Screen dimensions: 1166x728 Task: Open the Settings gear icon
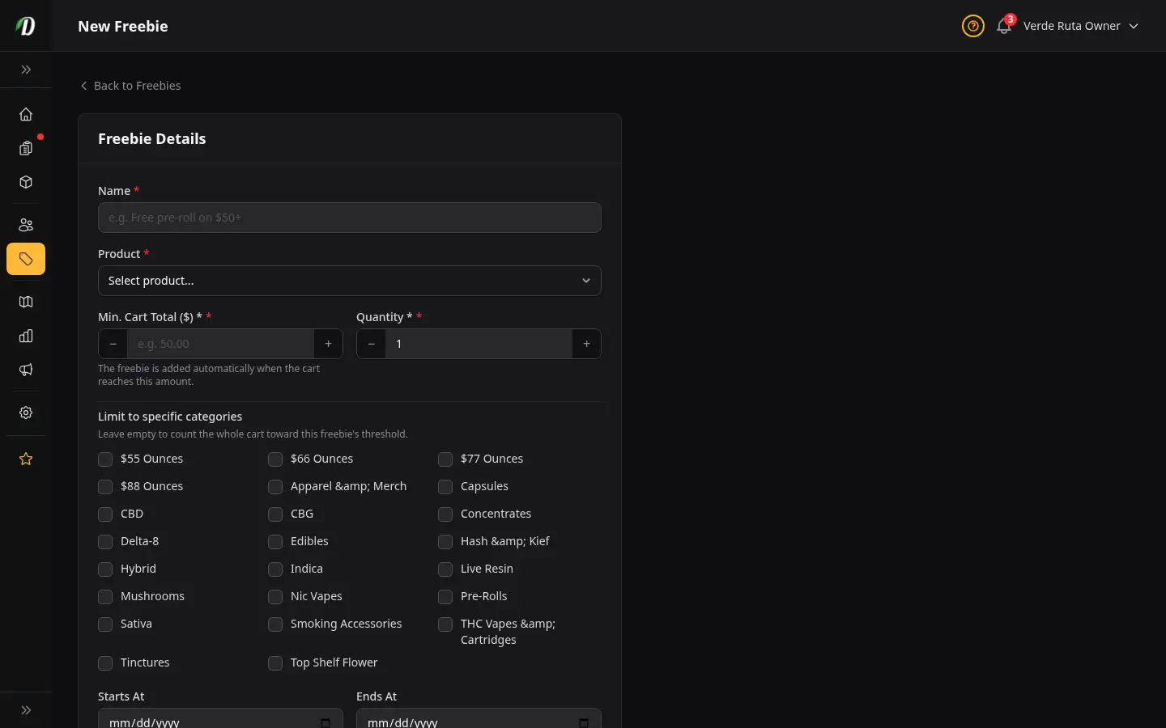pos(26,413)
